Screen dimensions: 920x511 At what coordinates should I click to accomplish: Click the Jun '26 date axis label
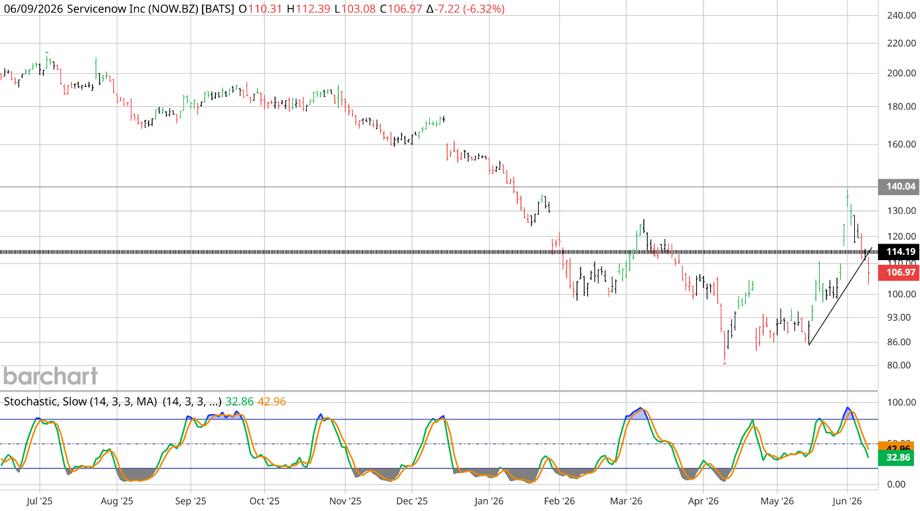tap(847, 500)
